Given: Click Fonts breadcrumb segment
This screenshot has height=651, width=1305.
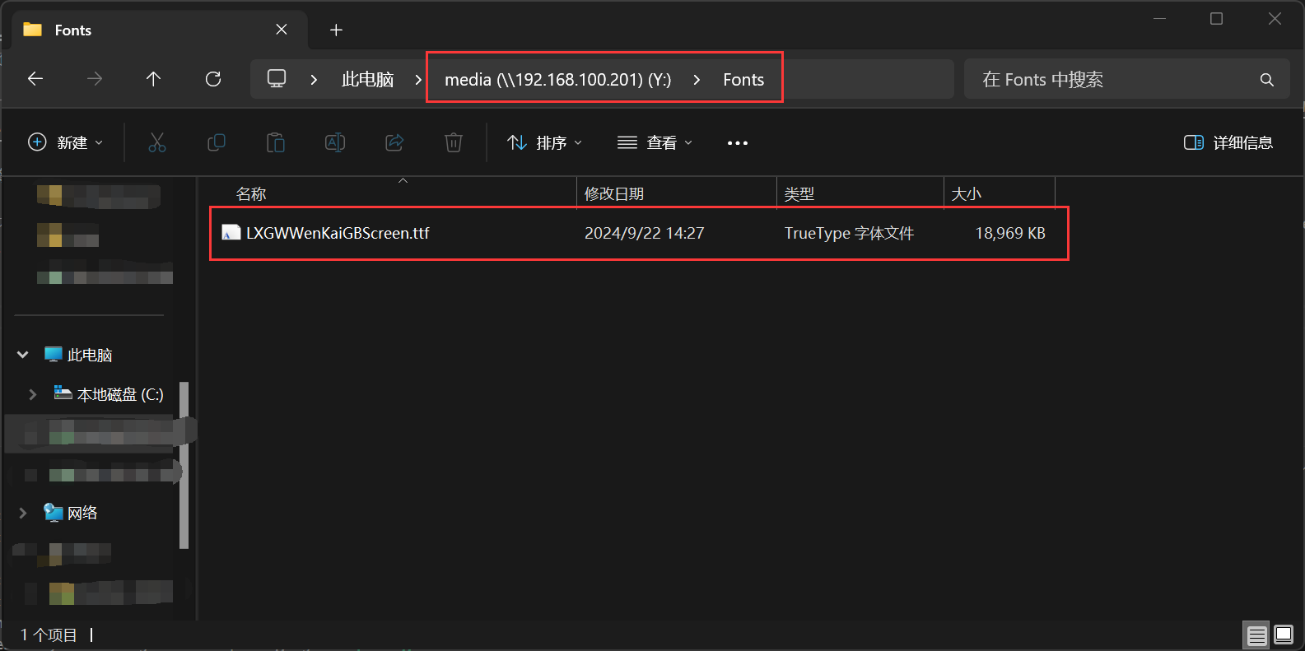Looking at the screenshot, I should click(743, 80).
